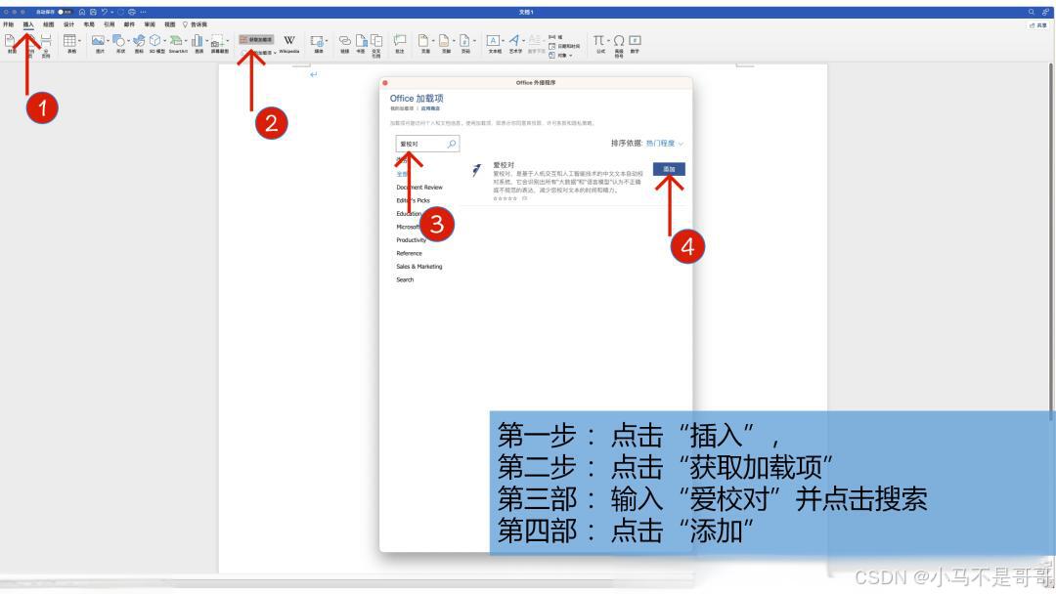Click the 交叉引用 (cross-reference) icon
The width and height of the screenshot is (1056, 594).
[376, 40]
